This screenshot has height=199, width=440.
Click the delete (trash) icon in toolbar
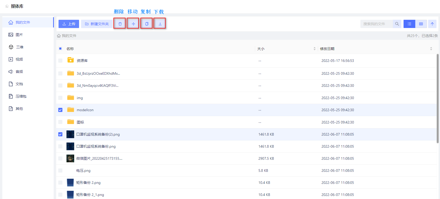coord(120,24)
